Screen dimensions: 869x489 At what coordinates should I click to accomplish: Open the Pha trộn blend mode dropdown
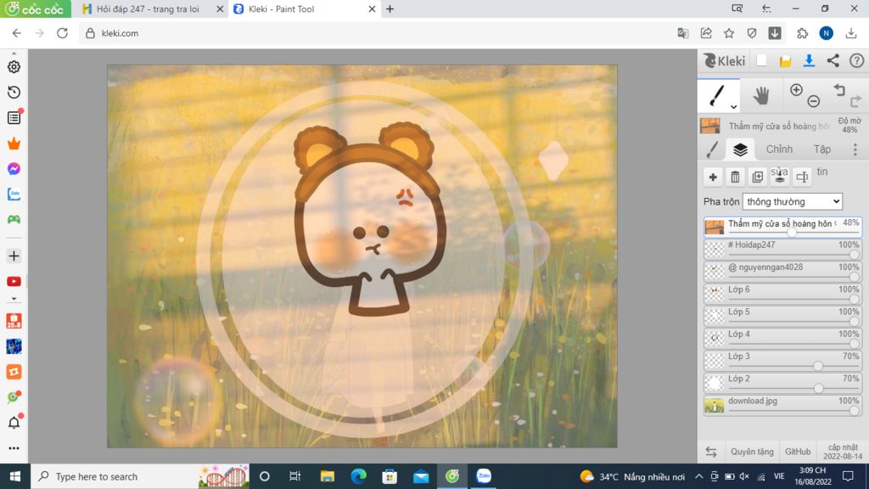tap(793, 202)
